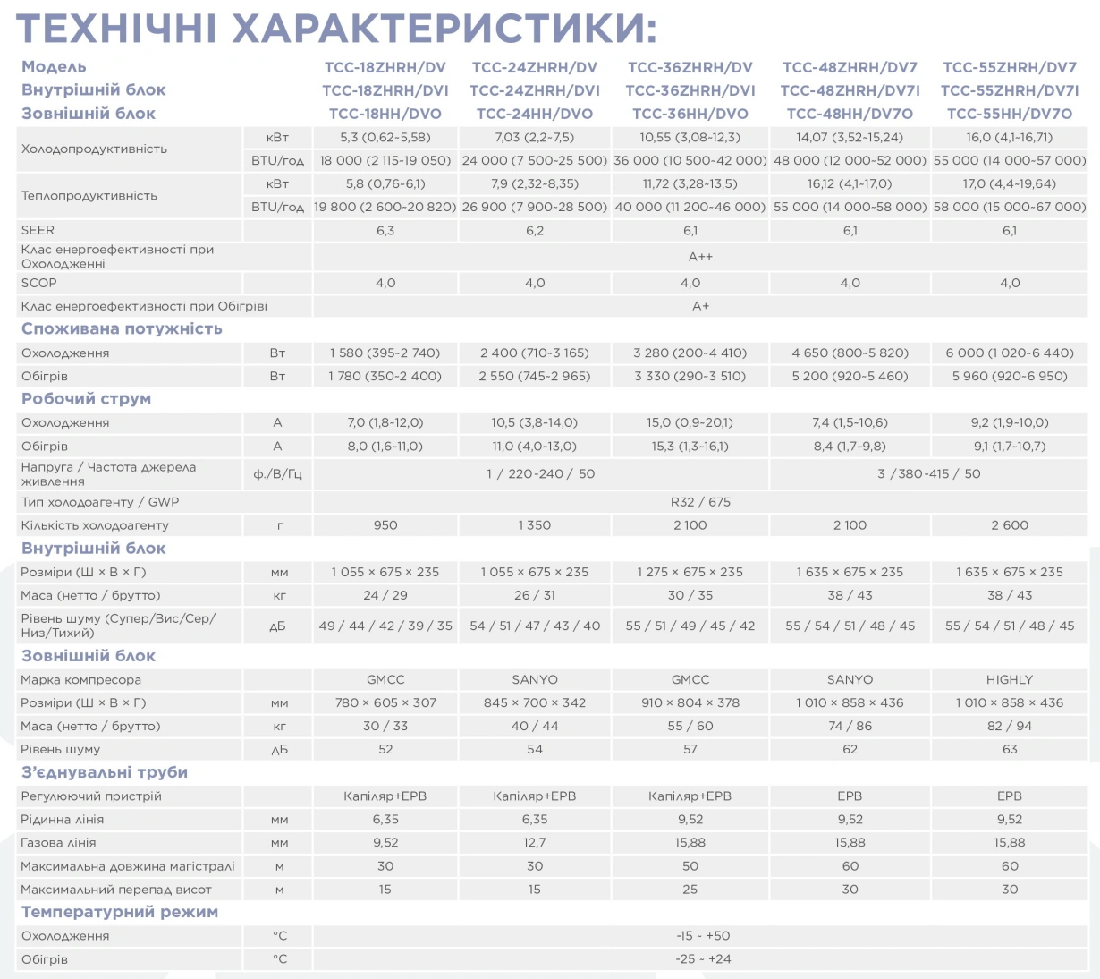Click energy class A++ cell
The height and width of the screenshot is (979, 1100).
click(701, 256)
